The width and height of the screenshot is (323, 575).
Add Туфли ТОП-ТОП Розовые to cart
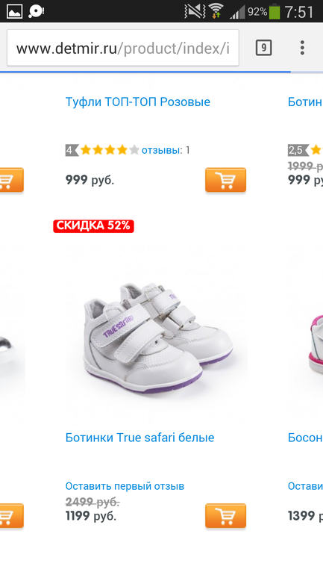(x=225, y=180)
